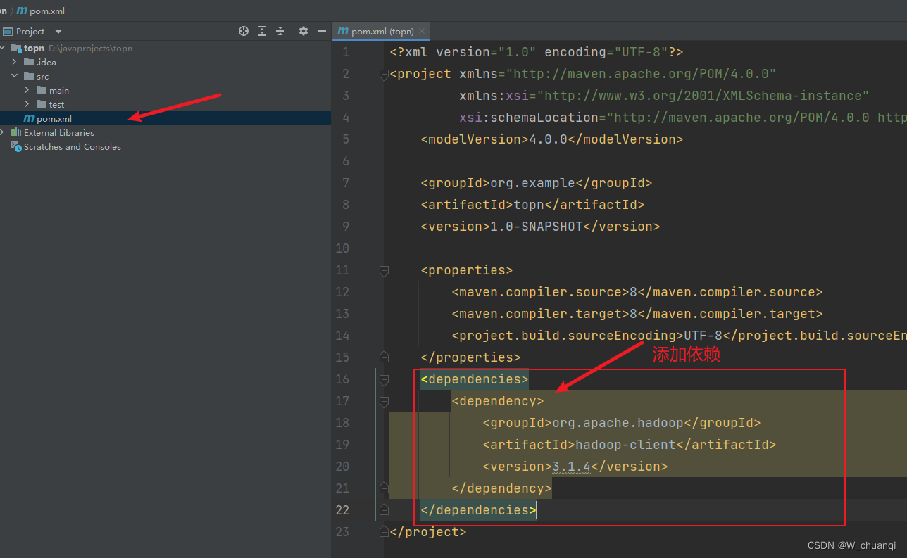Select the src folder row
Viewport: 907px width, 558px height.
(x=165, y=76)
